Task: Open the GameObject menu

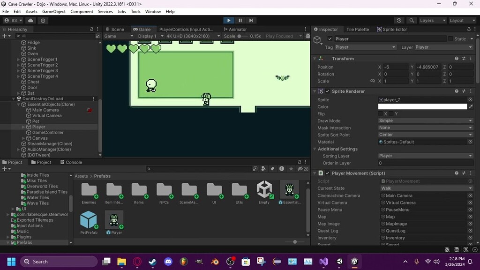Action: tap(53, 11)
